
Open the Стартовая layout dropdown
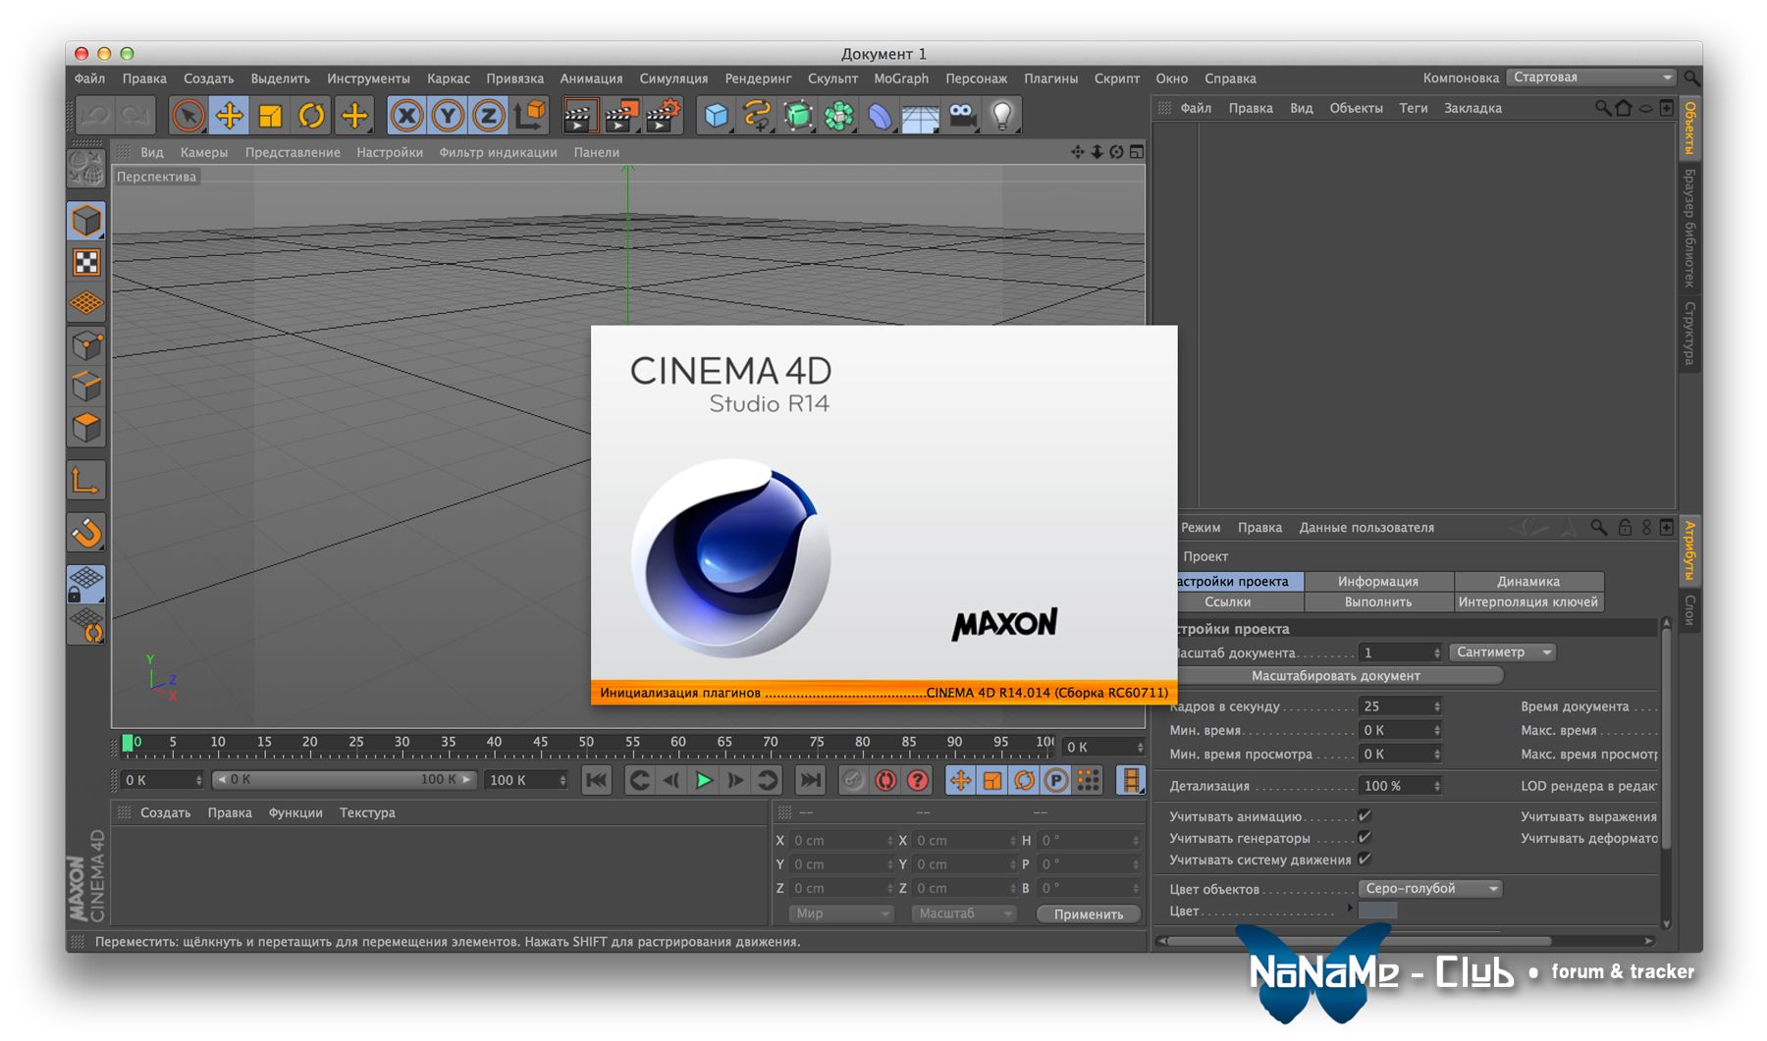click(x=1591, y=78)
